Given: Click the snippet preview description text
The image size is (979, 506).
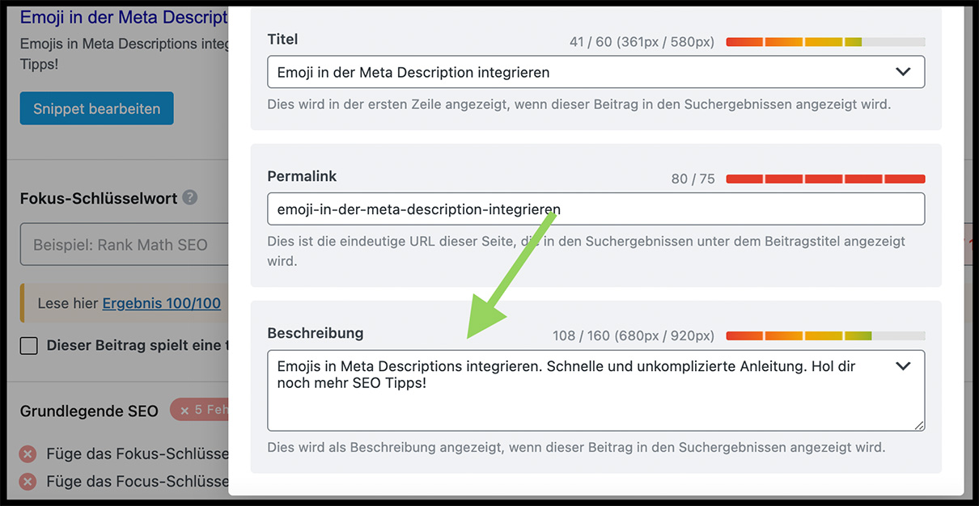Looking at the screenshot, I should point(123,53).
